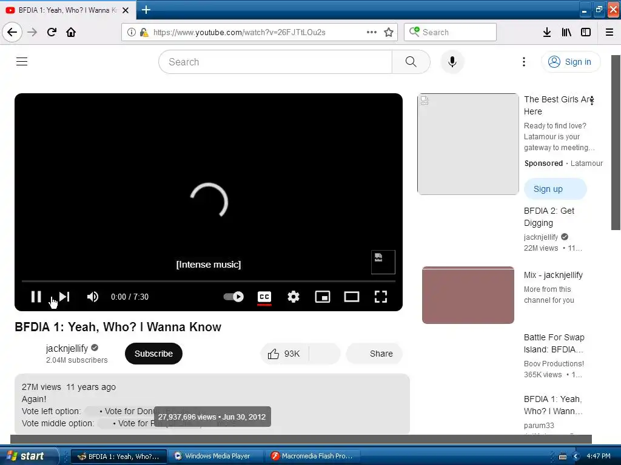Close the BFDIA 1 tab

(126, 10)
